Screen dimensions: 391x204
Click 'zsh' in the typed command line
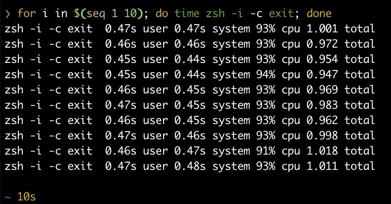(x=215, y=13)
